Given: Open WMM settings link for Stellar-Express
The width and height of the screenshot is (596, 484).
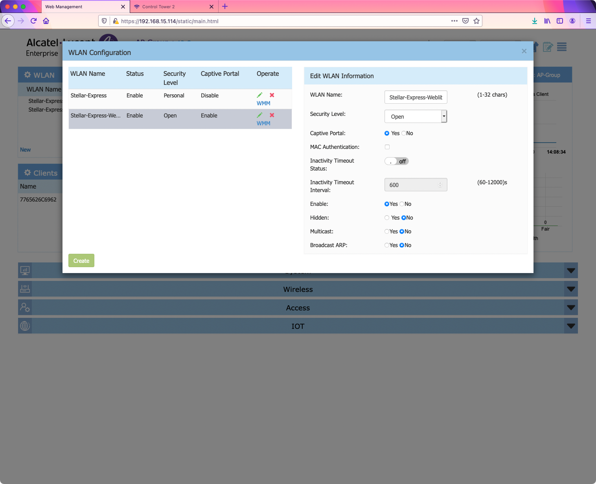Looking at the screenshot, I should (263, 103).
